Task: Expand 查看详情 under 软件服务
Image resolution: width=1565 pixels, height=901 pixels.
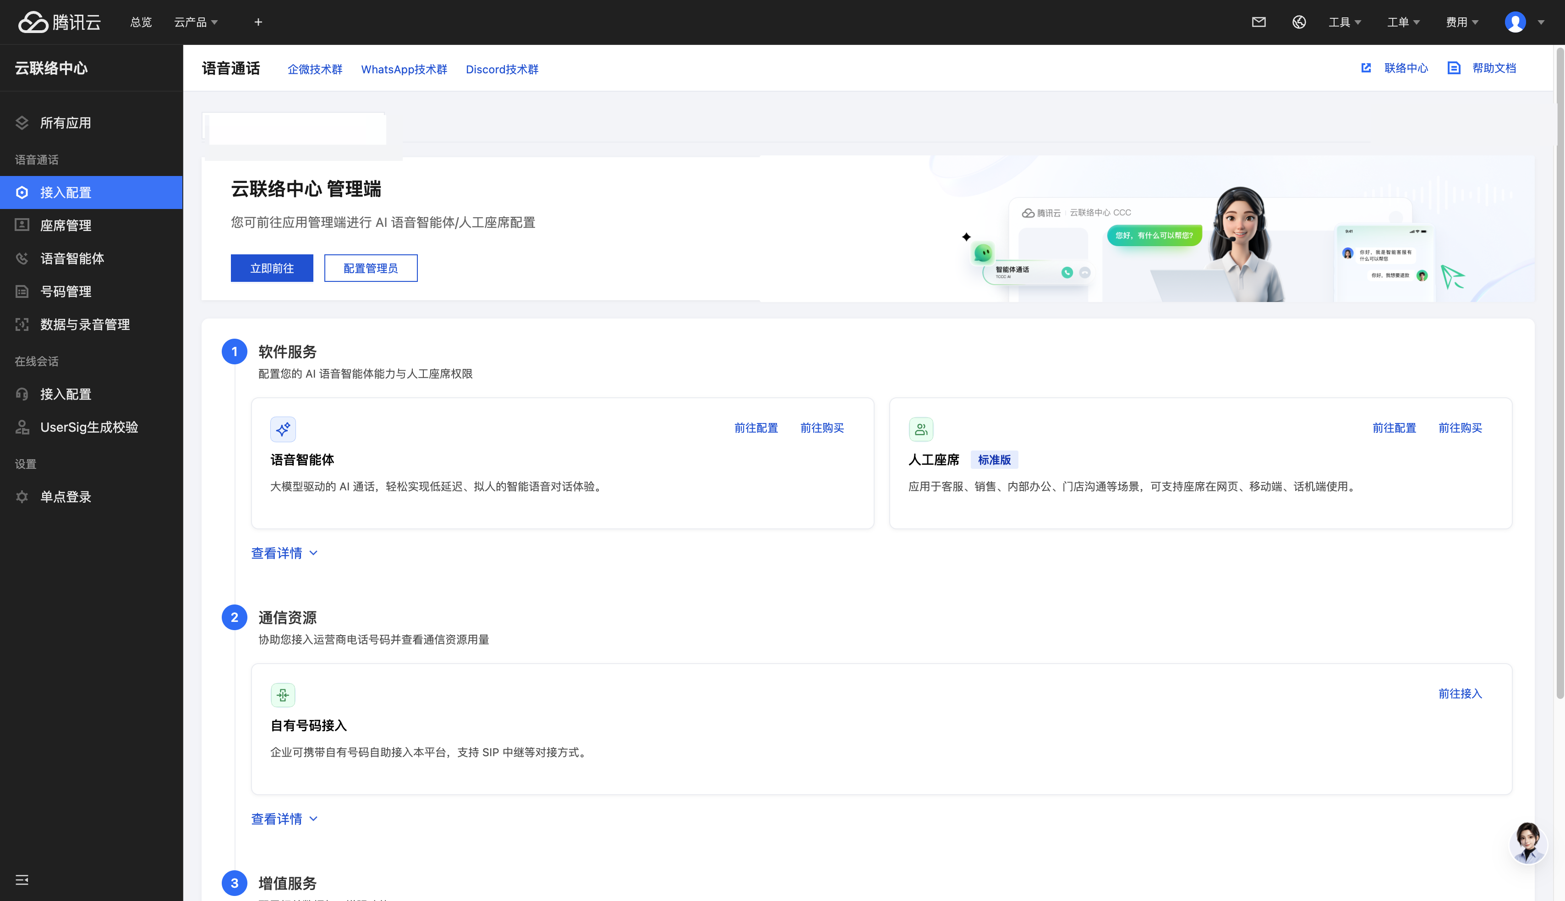Action: point(285,553)
